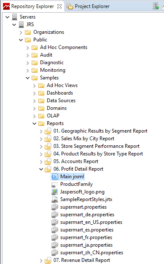Expand the Domains folder
The image size is (164, 264).
(34, 109)
